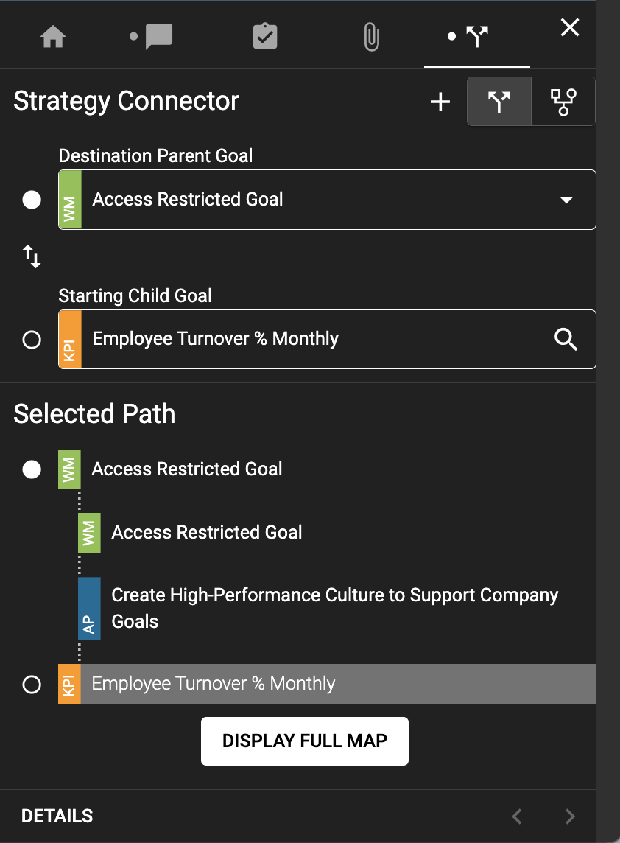Click the DISPLAY FULL MAP button
The height and width of the screenshot is (843, 620).
[304, 741]
